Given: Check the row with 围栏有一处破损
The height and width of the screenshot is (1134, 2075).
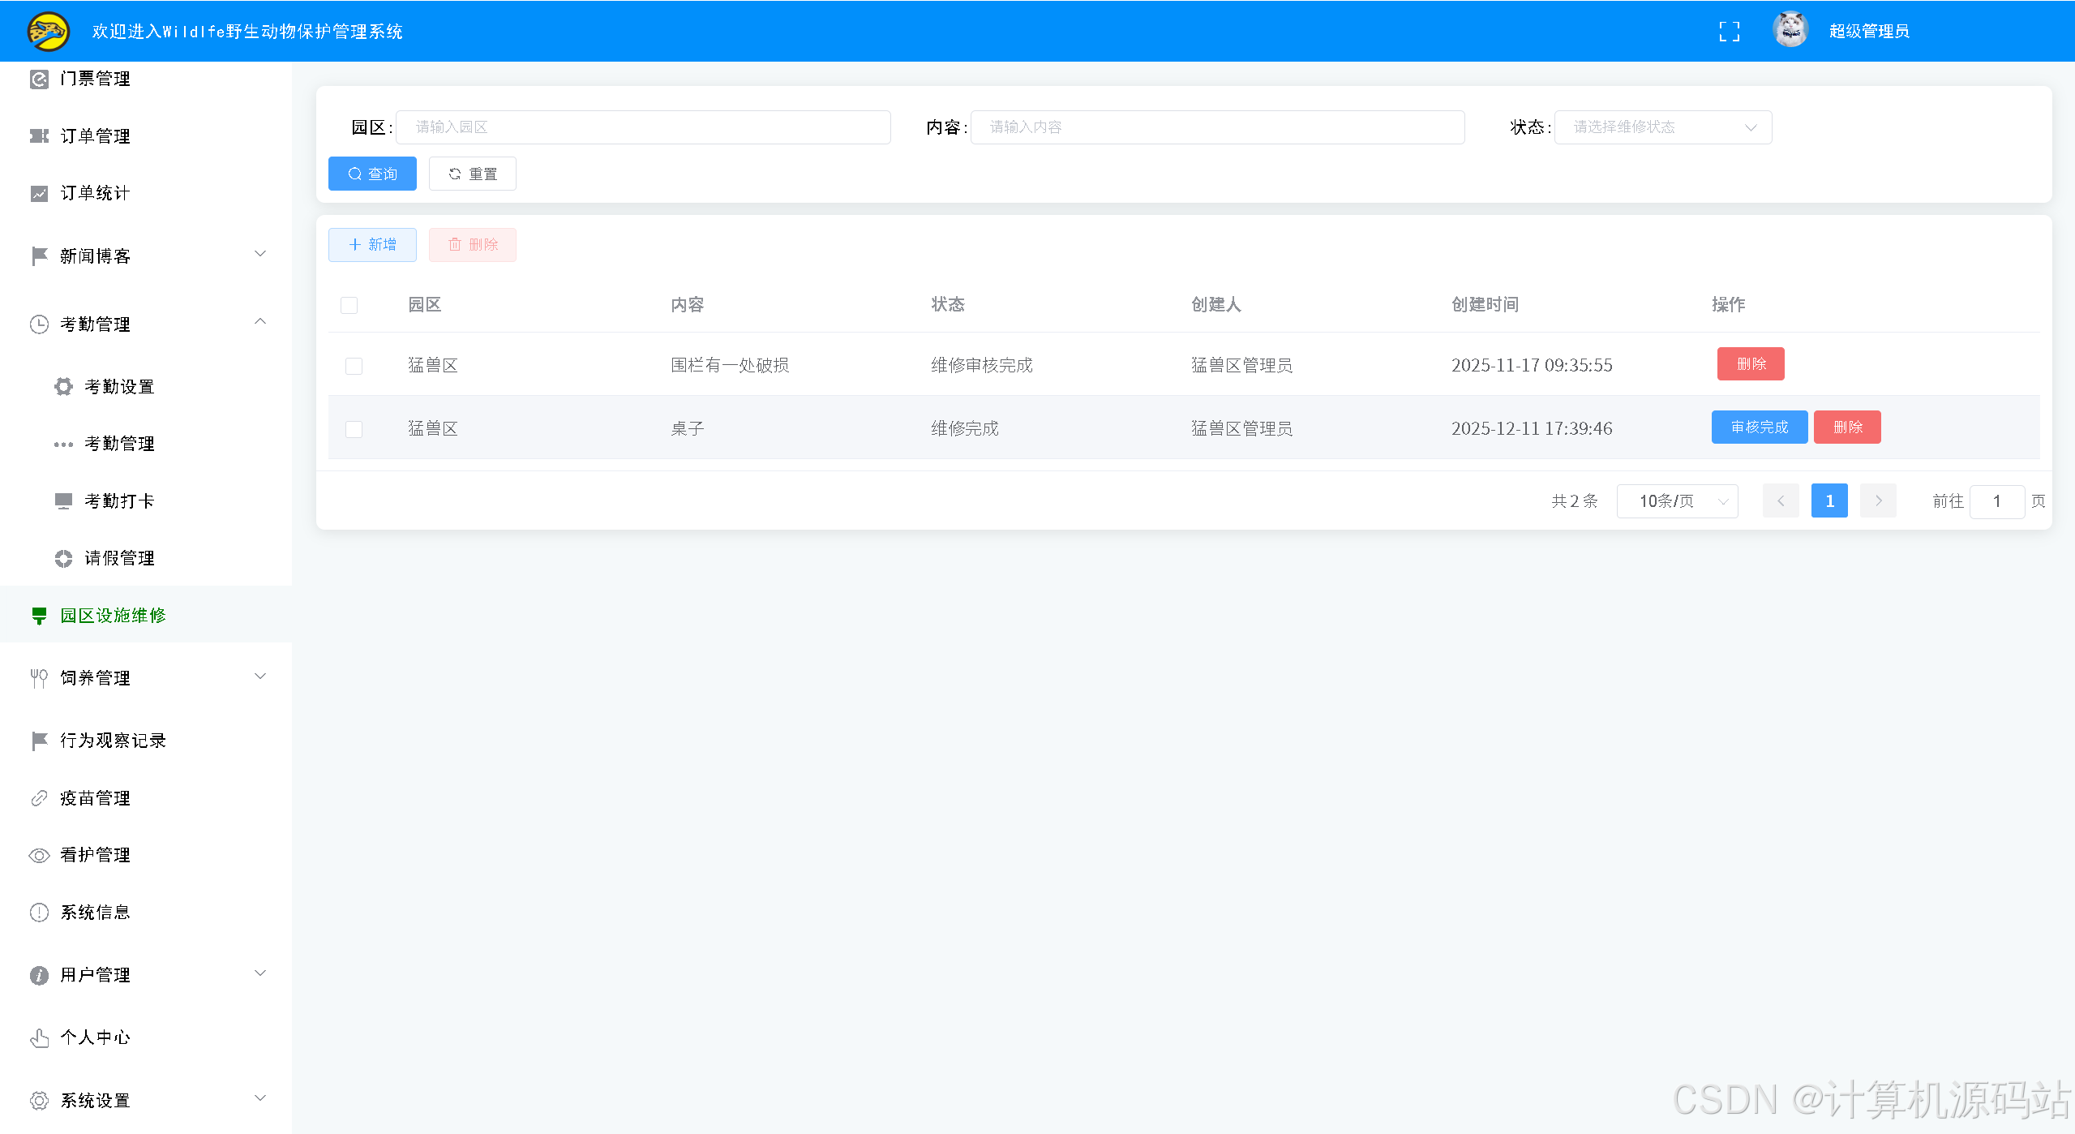Looking at the screenshot, I should [x=354, y=366].
